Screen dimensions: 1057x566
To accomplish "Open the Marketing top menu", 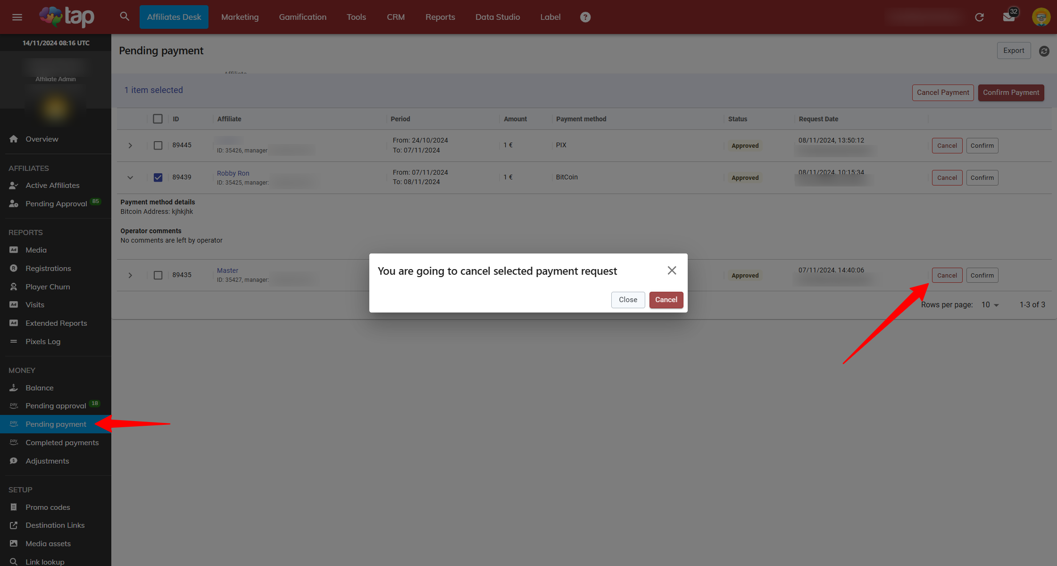I will click(x=240, y=17).
